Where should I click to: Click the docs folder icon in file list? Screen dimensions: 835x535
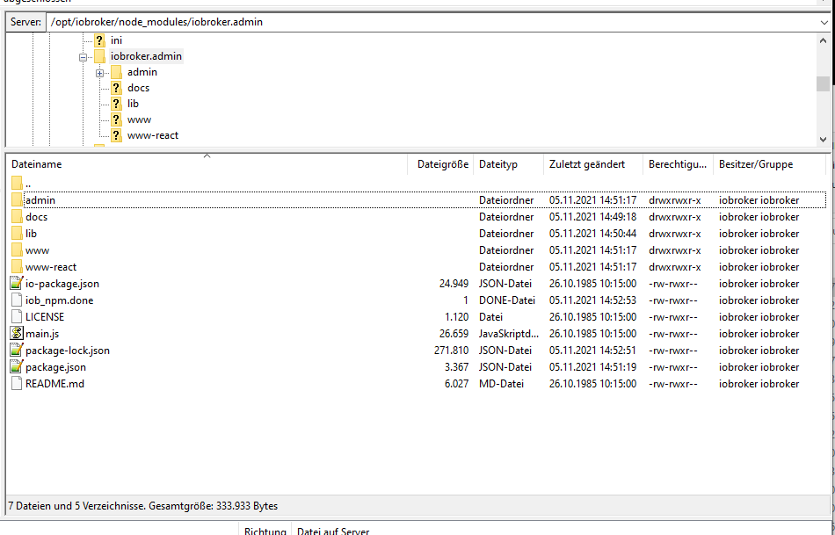pyautogui.click(x=17, y=217)
